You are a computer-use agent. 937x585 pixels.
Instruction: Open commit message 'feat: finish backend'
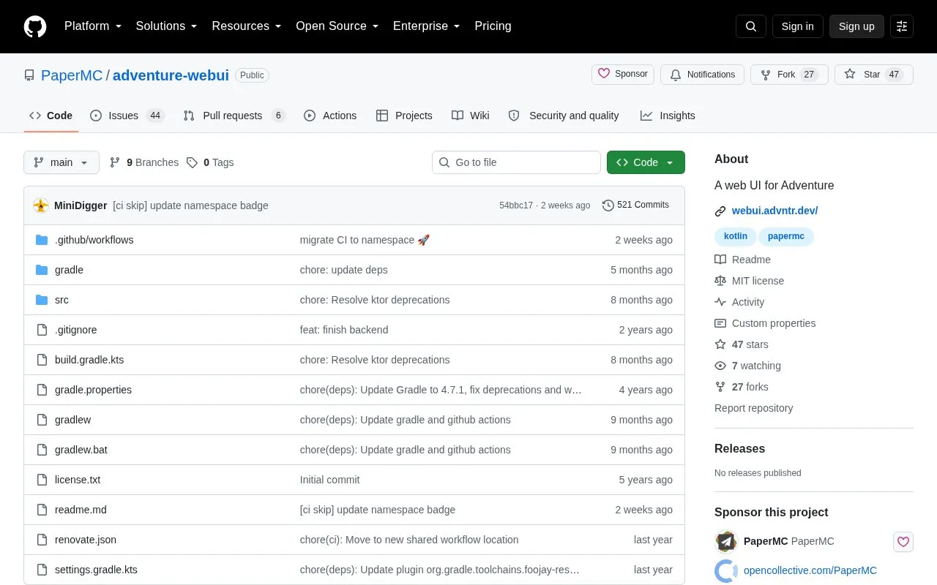344,330
